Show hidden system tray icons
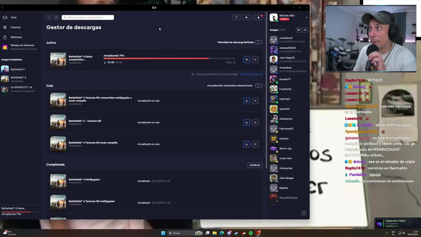 tap(387, 233)
